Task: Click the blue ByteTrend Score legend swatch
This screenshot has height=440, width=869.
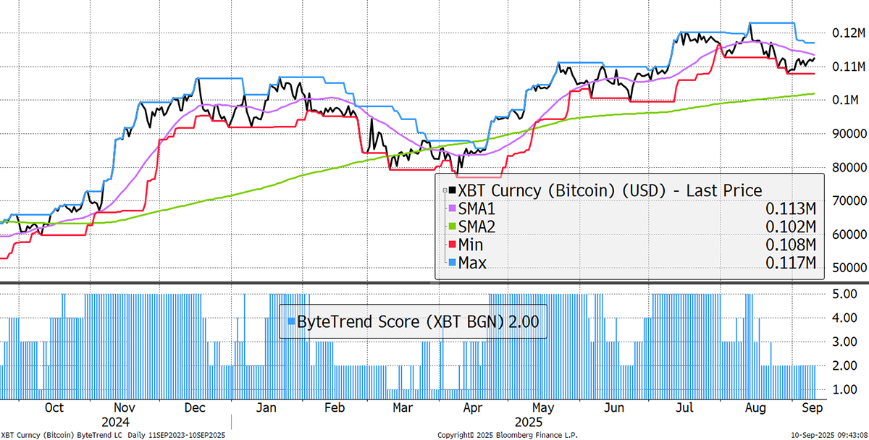Action: (x=292, y=322)
